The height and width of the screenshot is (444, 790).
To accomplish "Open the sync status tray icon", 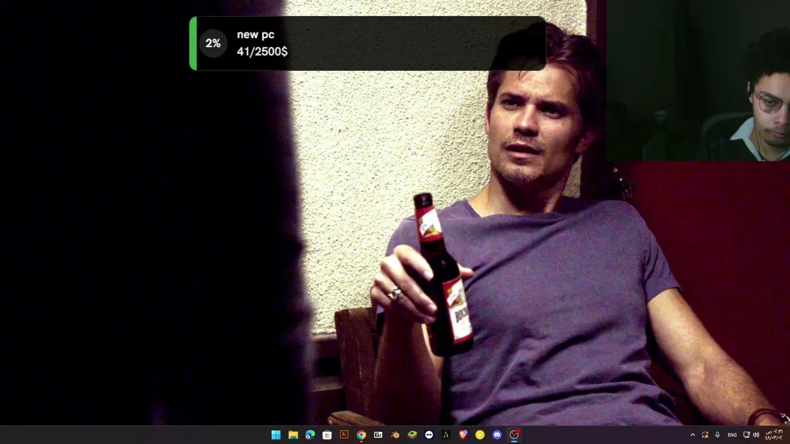I will pyautogui.click(x=705, y=435).
